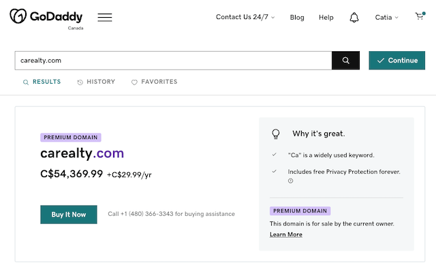Open the Catia account dropdown
The image size is (436, 267).
pyautogui.click(x=386, y=18)
